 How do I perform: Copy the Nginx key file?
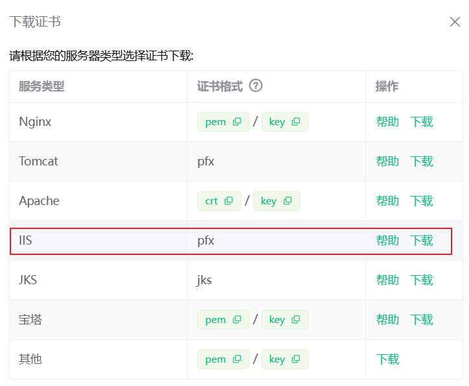(x=296, y=122)
